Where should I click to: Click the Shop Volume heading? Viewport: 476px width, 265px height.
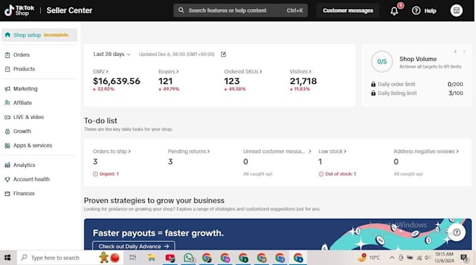coord(418,59)
